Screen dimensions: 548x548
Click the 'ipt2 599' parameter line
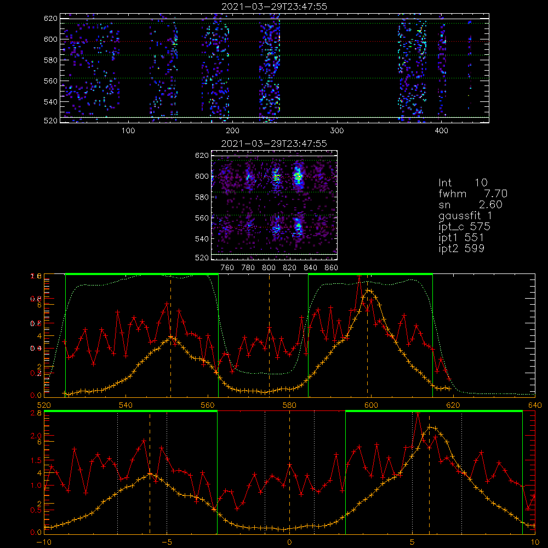click(x=461, y=248)
